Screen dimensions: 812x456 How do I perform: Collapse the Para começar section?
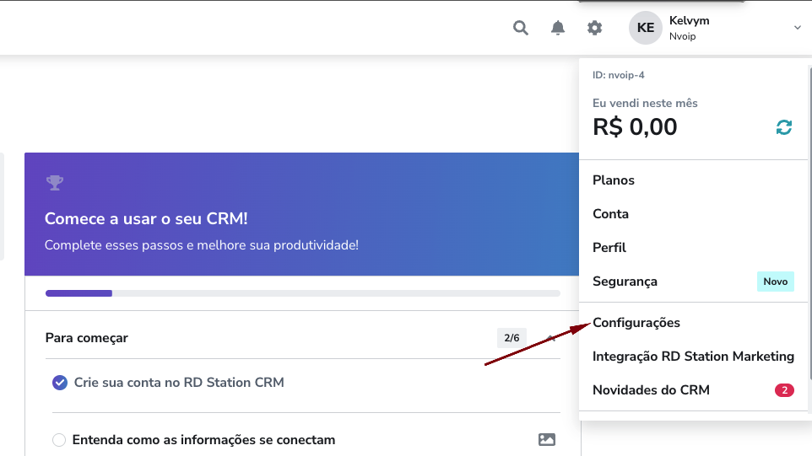point(551,338)
